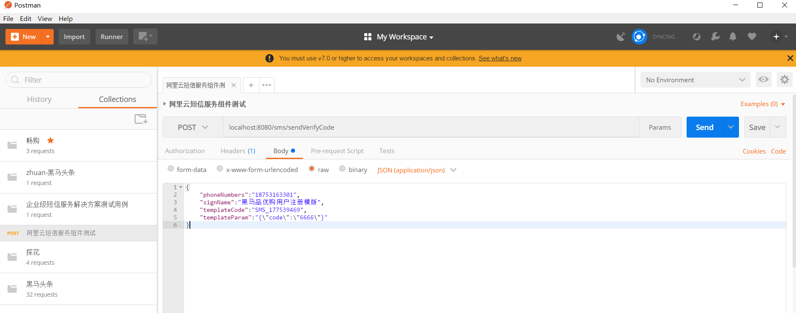
Task: Click the Save button
Action: (757, 127)
